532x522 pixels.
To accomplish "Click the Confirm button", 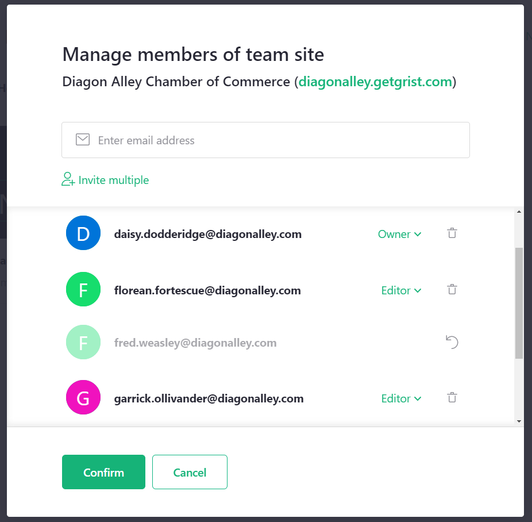I will [x=103, y=472].
